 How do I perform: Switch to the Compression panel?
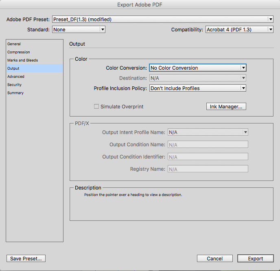point(35,52)
